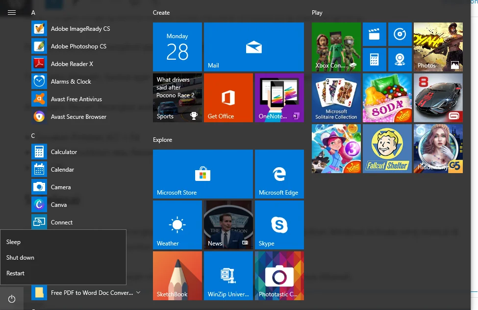Open Microsoft Solitaire Collection tile
This screenshot has height=310, width=478.
[x=336, y=98]
